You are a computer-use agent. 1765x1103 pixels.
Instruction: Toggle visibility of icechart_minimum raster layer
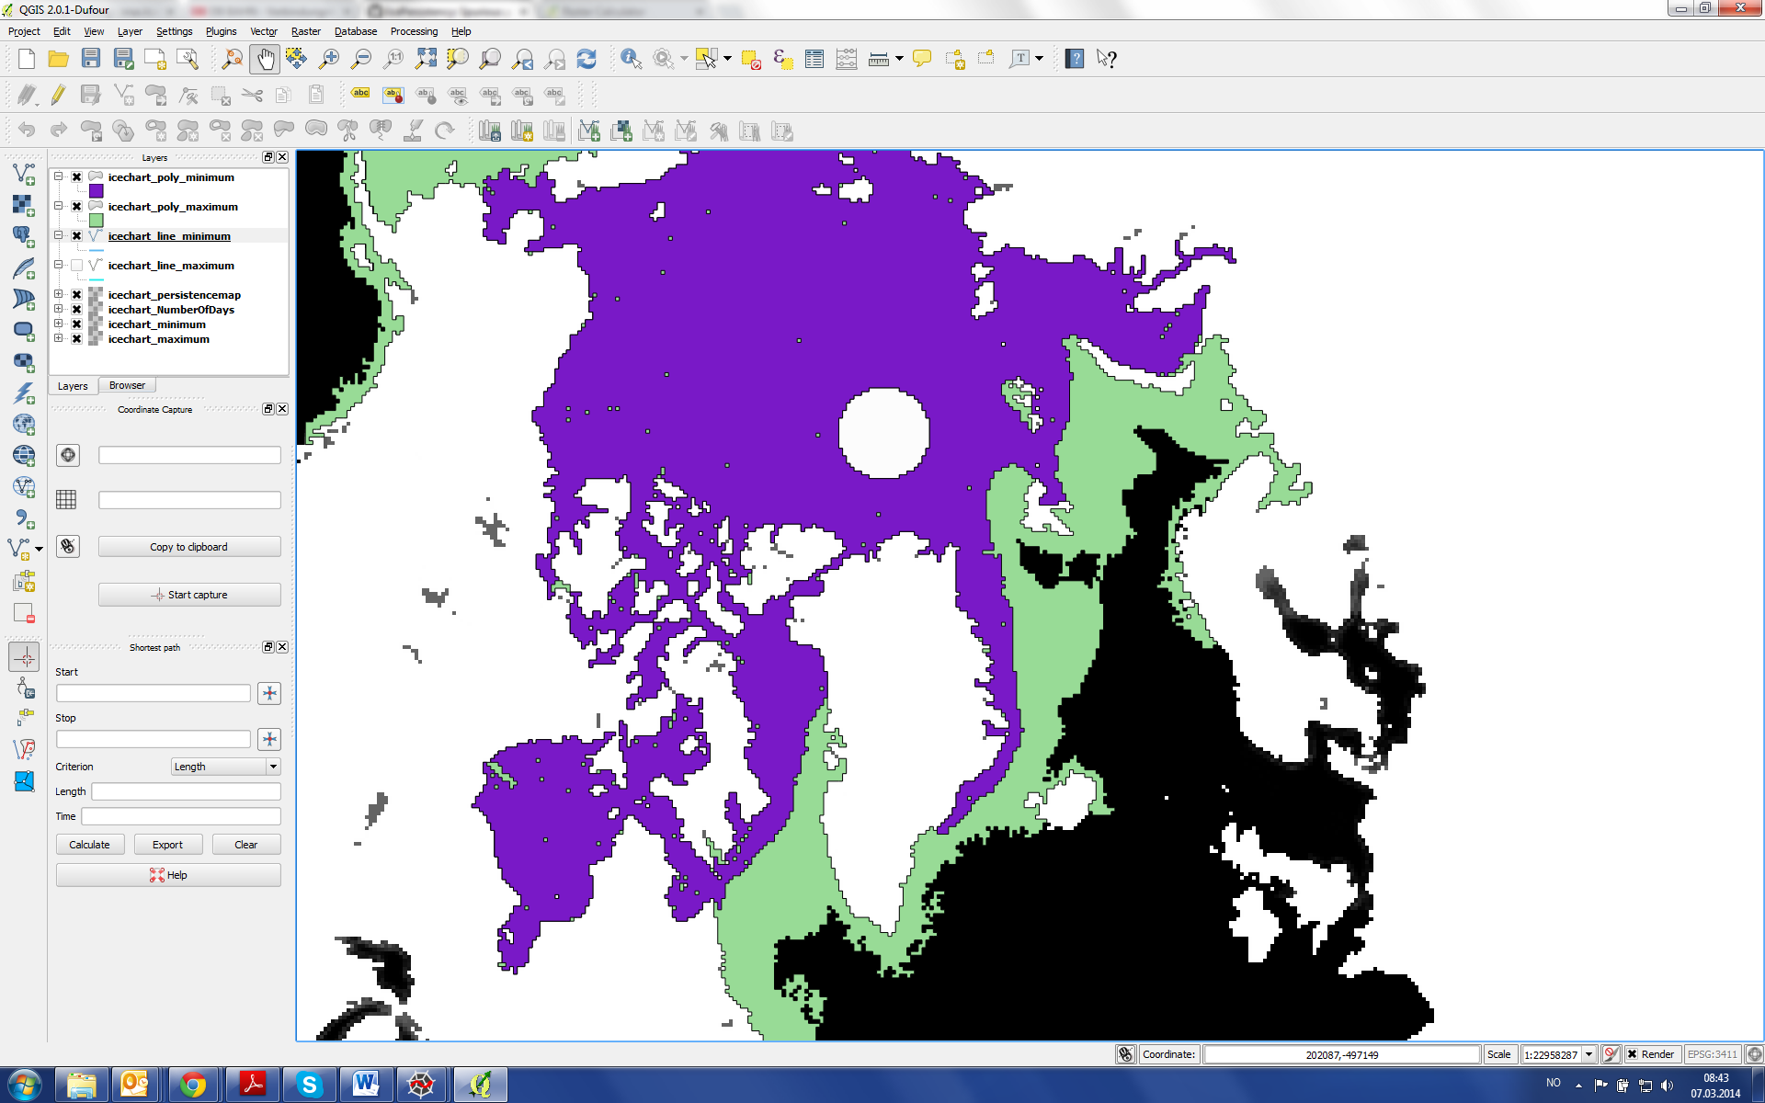77,324
